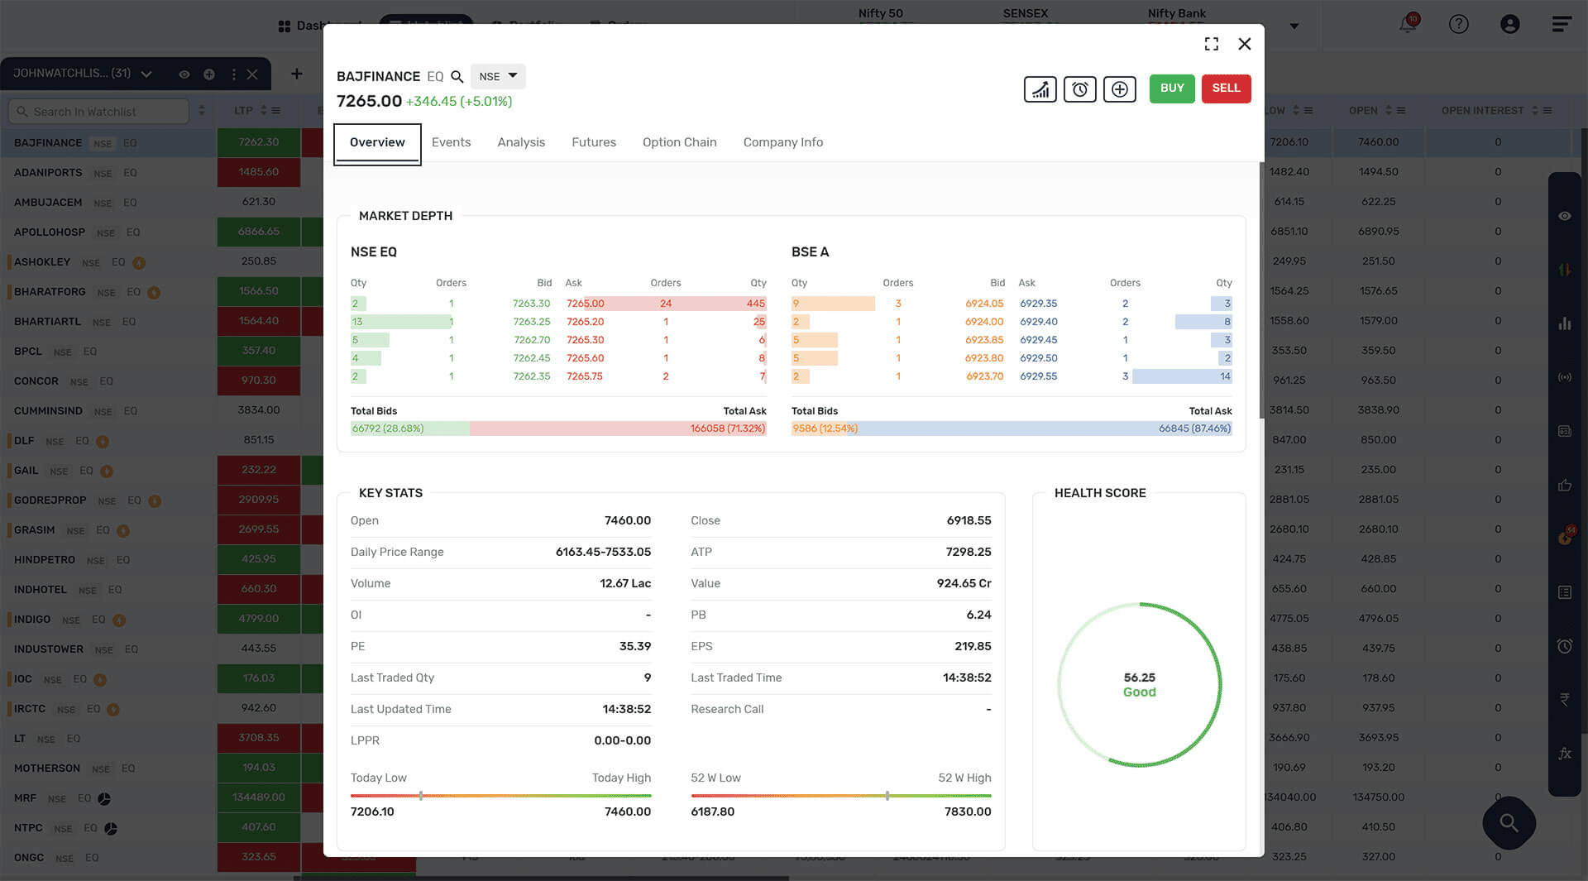Search another symbol using the magnifier beside BAJFINANCE EQ

(457, 77)
